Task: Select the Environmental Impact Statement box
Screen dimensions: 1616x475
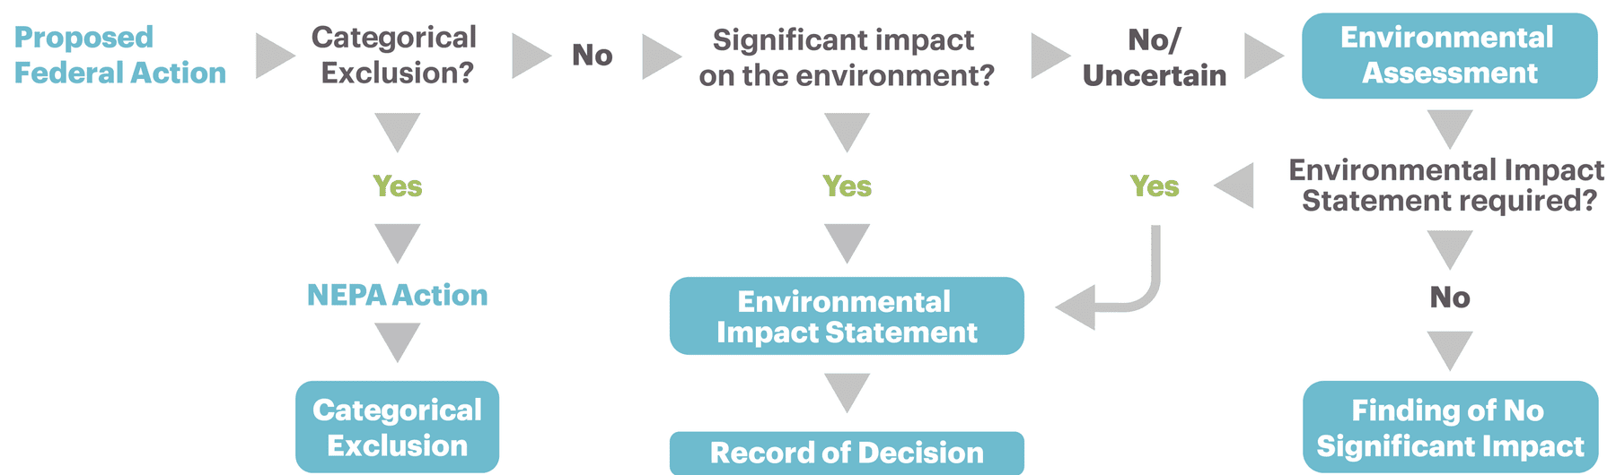Action: coord(847,315)
